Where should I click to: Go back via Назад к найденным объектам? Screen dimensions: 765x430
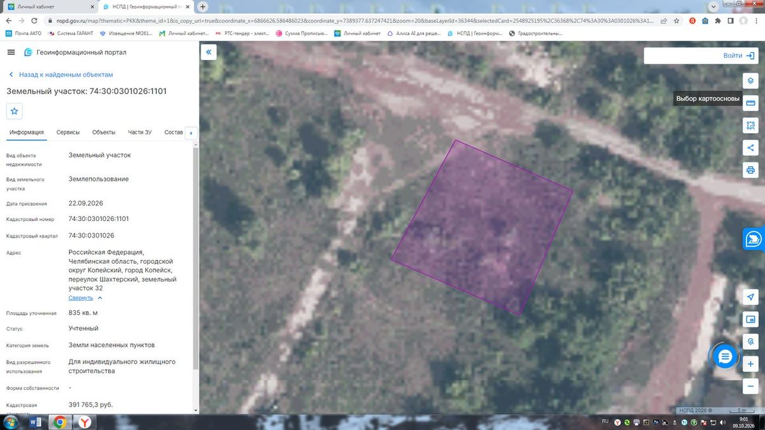(x=61, y=75)
